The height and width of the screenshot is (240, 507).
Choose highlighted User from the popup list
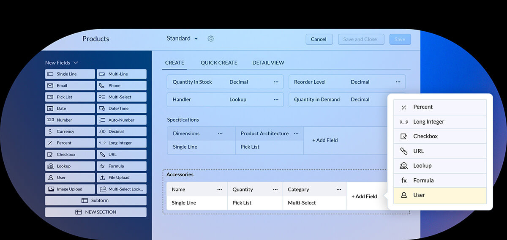click(440, 195)
